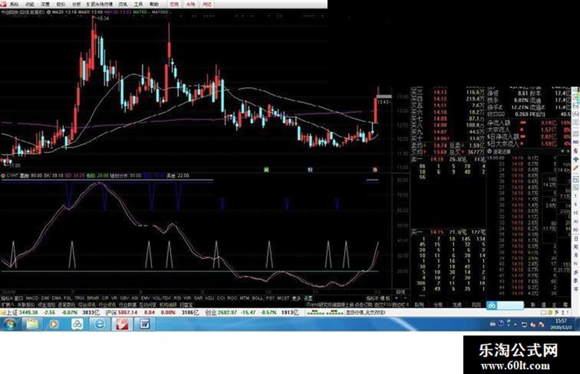Open the 系统 menu
This screenshot has height=374, width=580.
click(x=14, y=4)
